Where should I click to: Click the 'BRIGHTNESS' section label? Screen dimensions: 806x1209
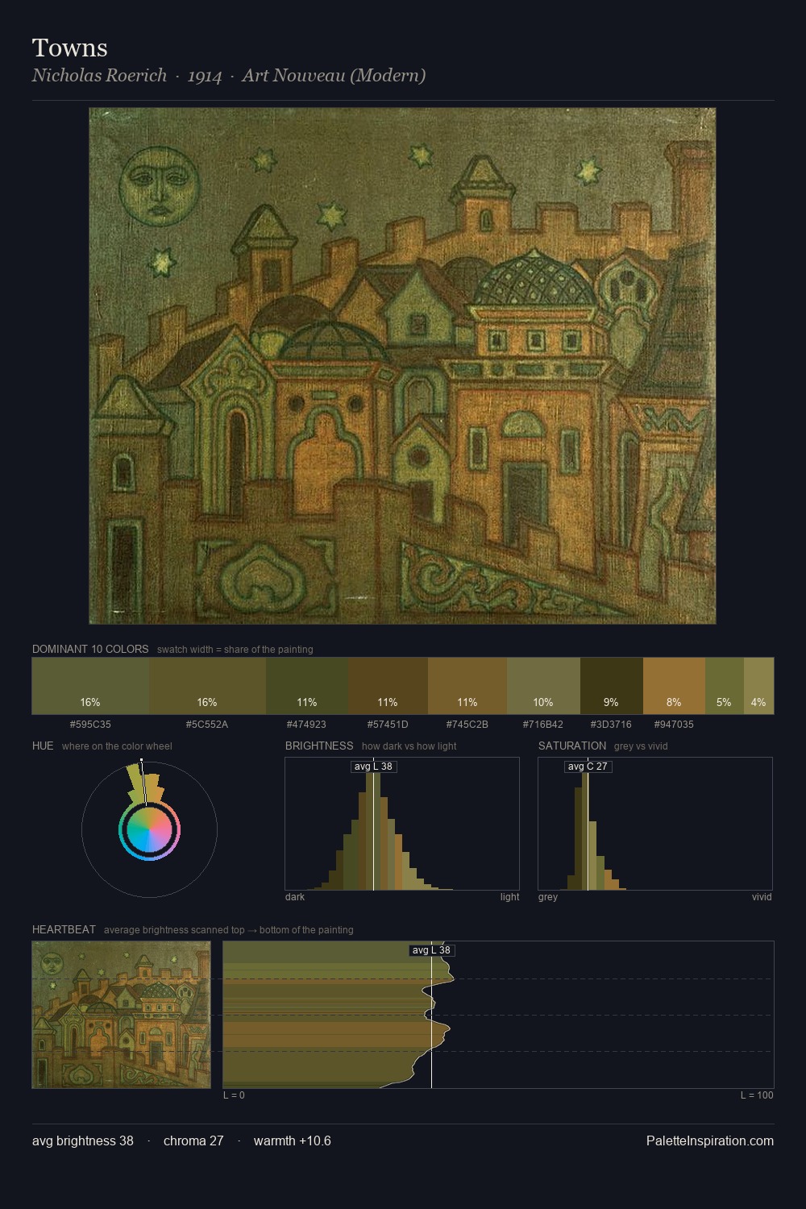coord(319,746)
